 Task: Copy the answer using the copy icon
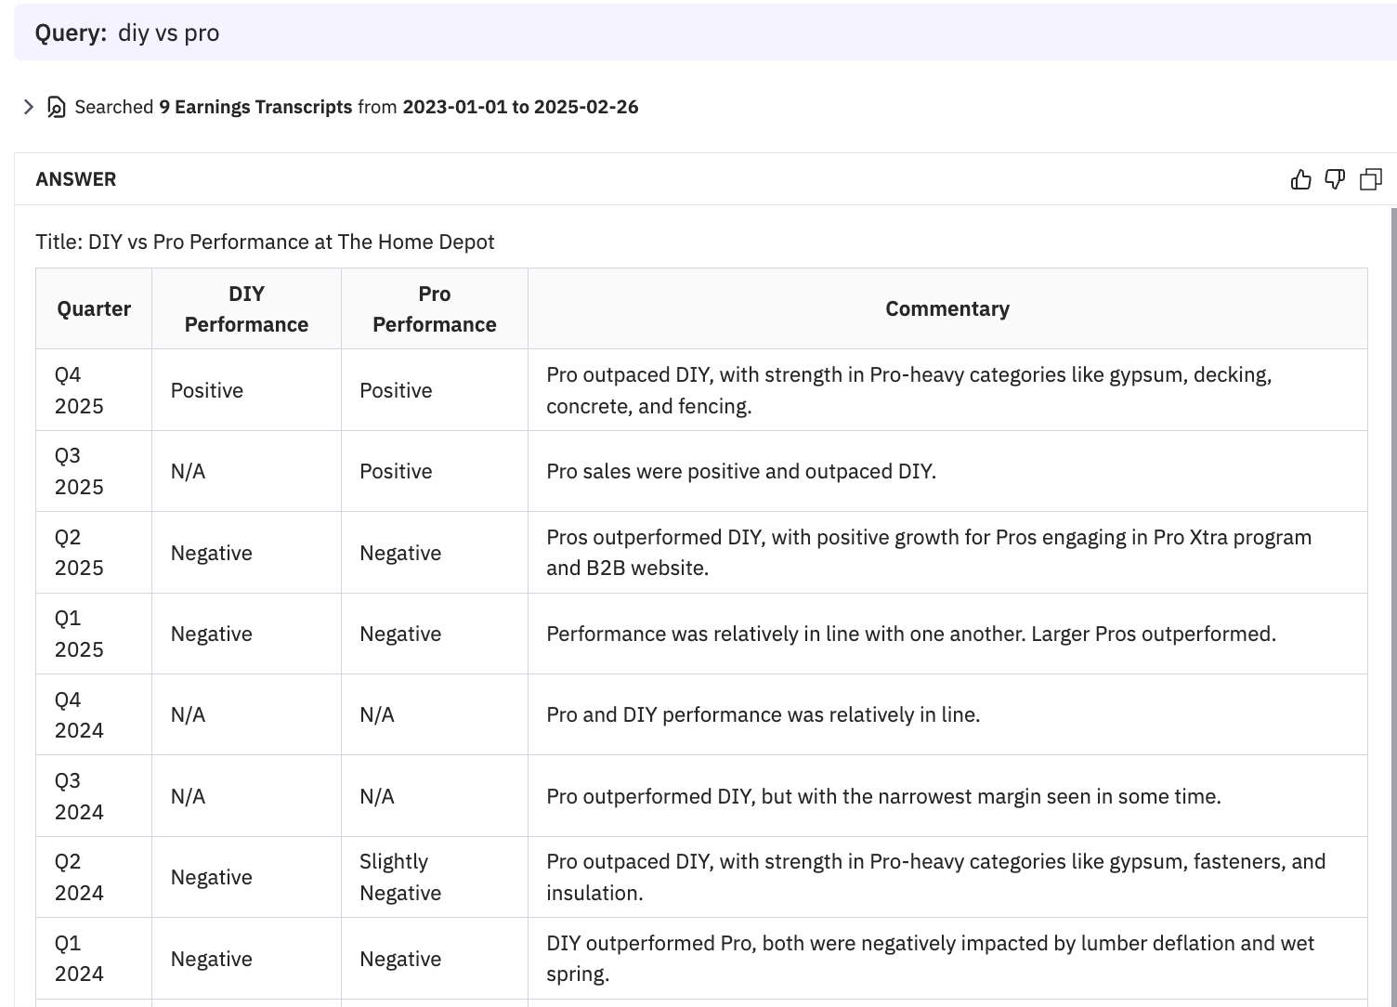pyautogui.click(x=1370, y=179)
